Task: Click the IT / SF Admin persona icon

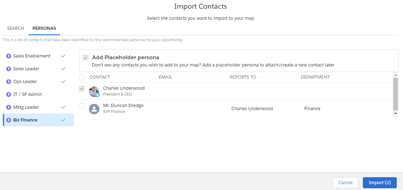Action: coord(8,94)
